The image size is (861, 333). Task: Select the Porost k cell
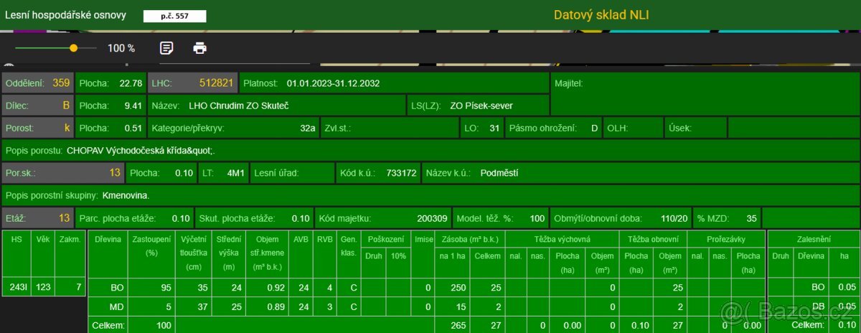coord(37,128)
